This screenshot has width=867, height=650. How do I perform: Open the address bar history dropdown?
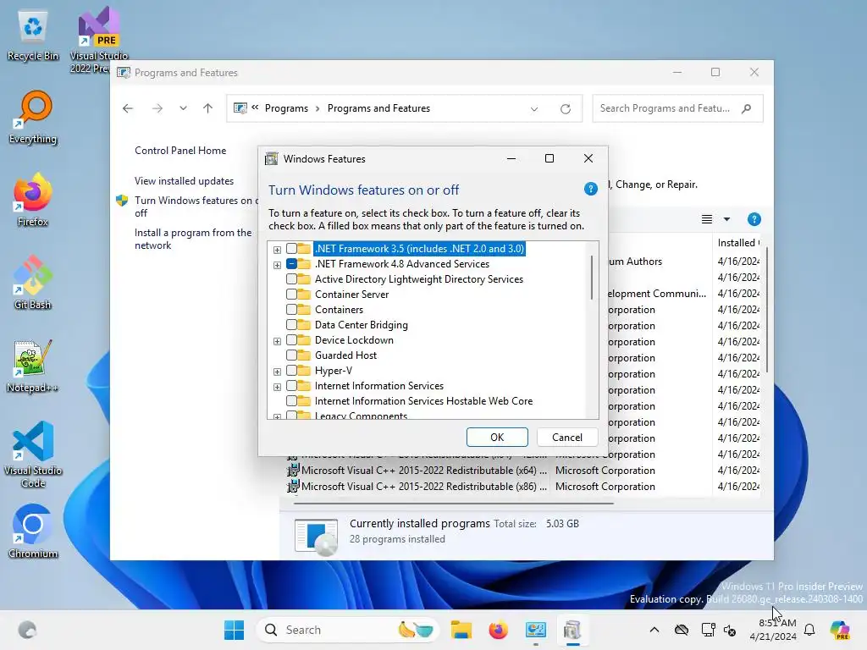[534, 109]
